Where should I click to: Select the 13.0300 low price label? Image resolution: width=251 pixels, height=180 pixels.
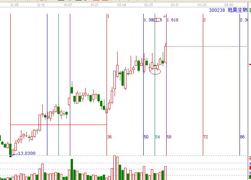tap(26, 153)
